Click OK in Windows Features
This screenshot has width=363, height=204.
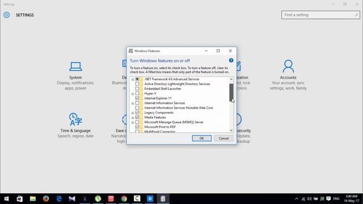pyautogui.click(x=202, y=138)
